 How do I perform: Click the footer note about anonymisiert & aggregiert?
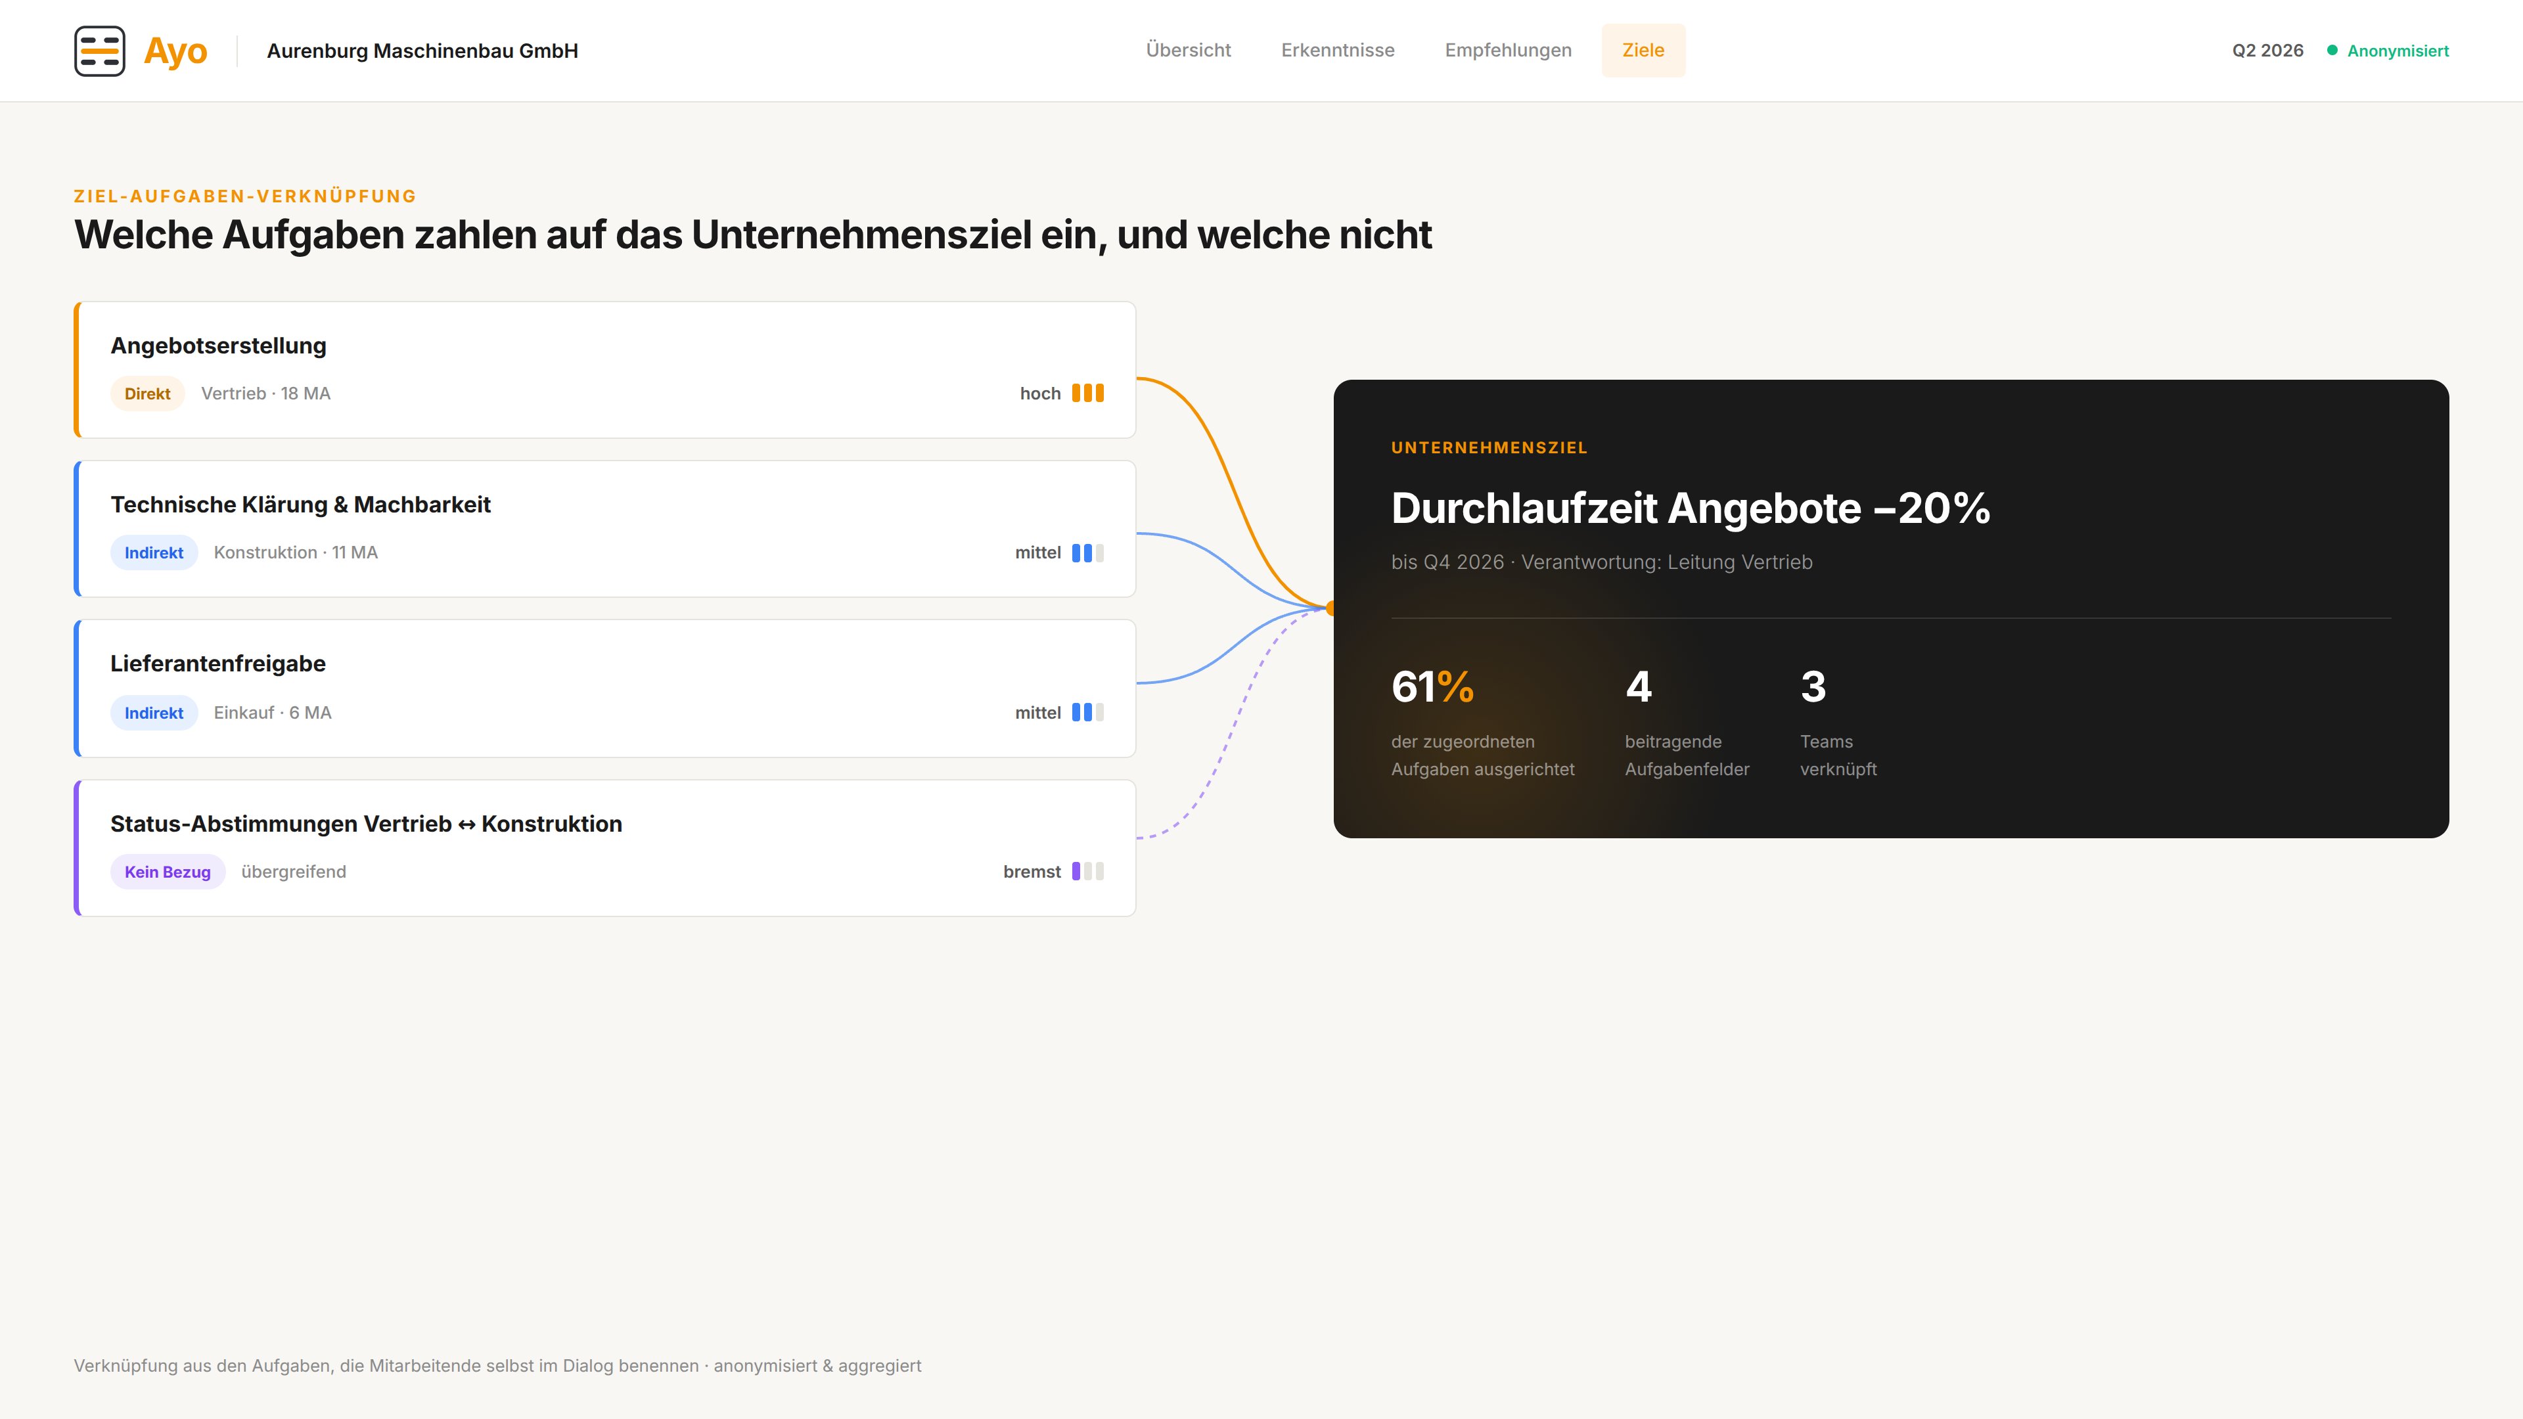tap(497, 1366)
